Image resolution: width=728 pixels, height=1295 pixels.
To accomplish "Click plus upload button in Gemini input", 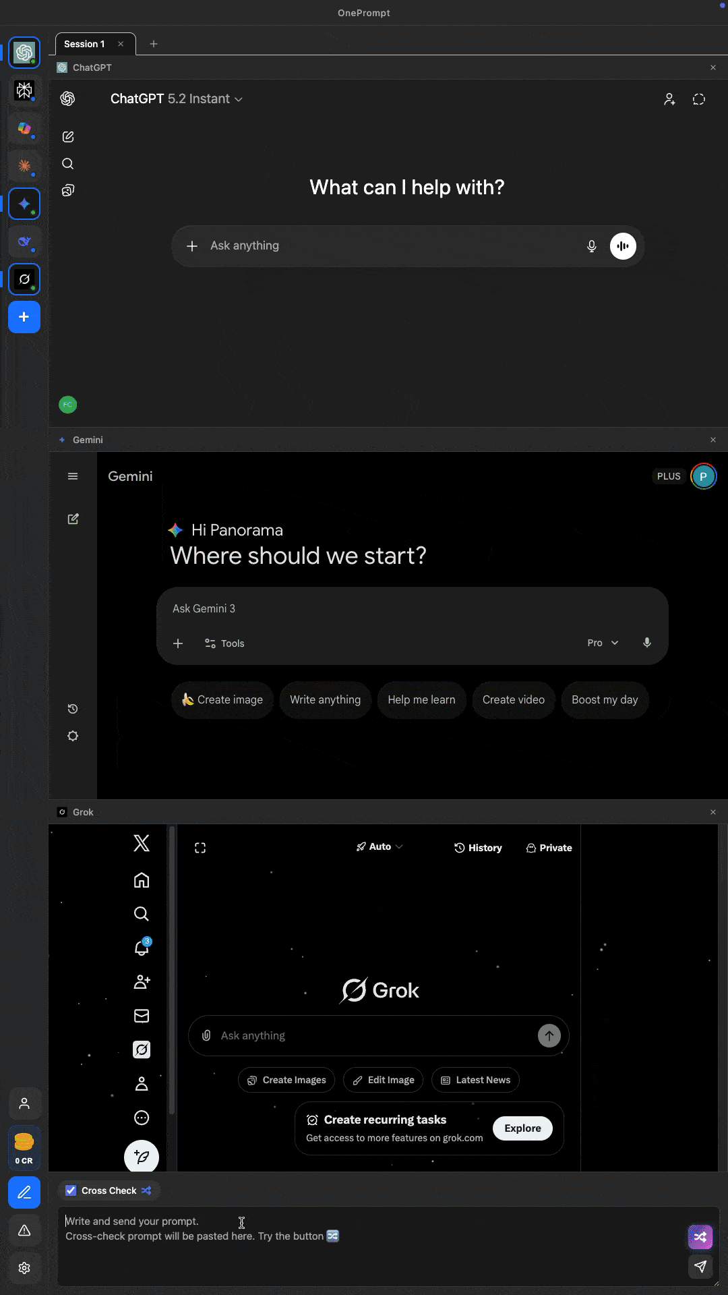I will click(178, 643).
